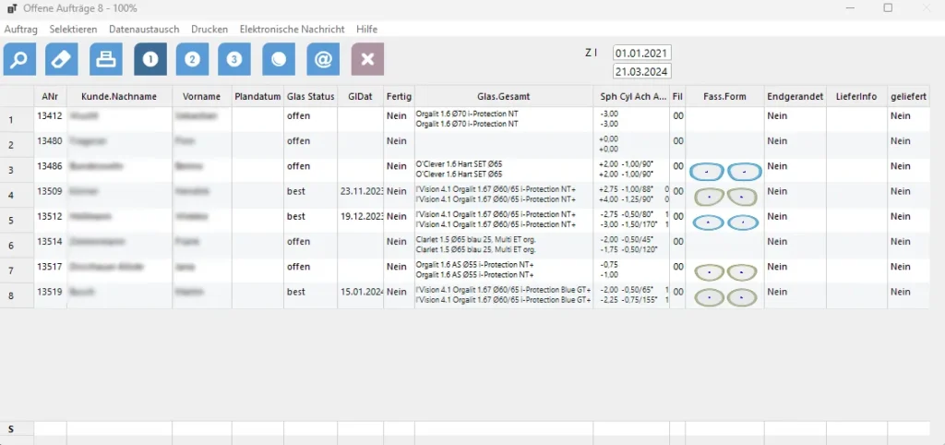Sort by Glas Status column header
Viewport: 945px width, 445px height.
(310, 97)
